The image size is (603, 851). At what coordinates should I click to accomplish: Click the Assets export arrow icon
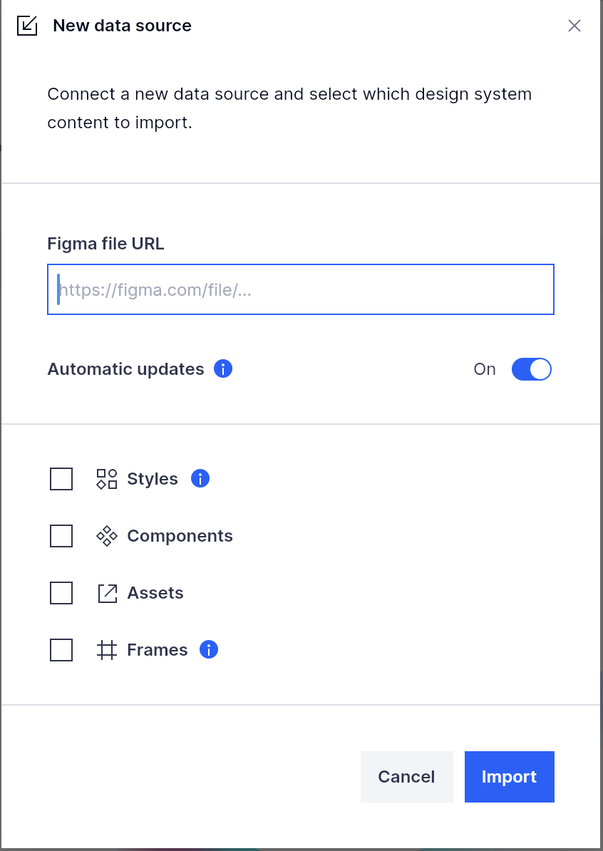(107, 593)
